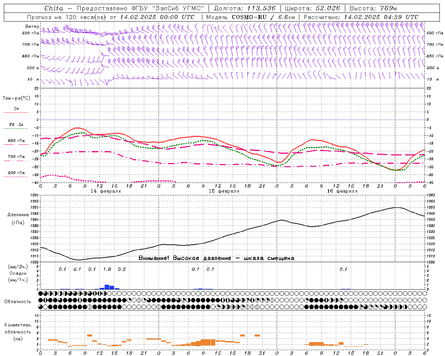
Task: Select the "Высота: 769м" elevation text
Action: click(x=373, y=8)
